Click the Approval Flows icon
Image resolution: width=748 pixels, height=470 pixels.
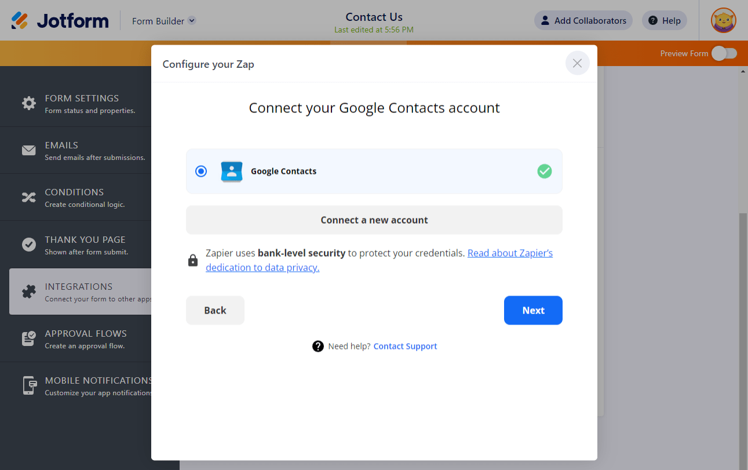point(29,338)
